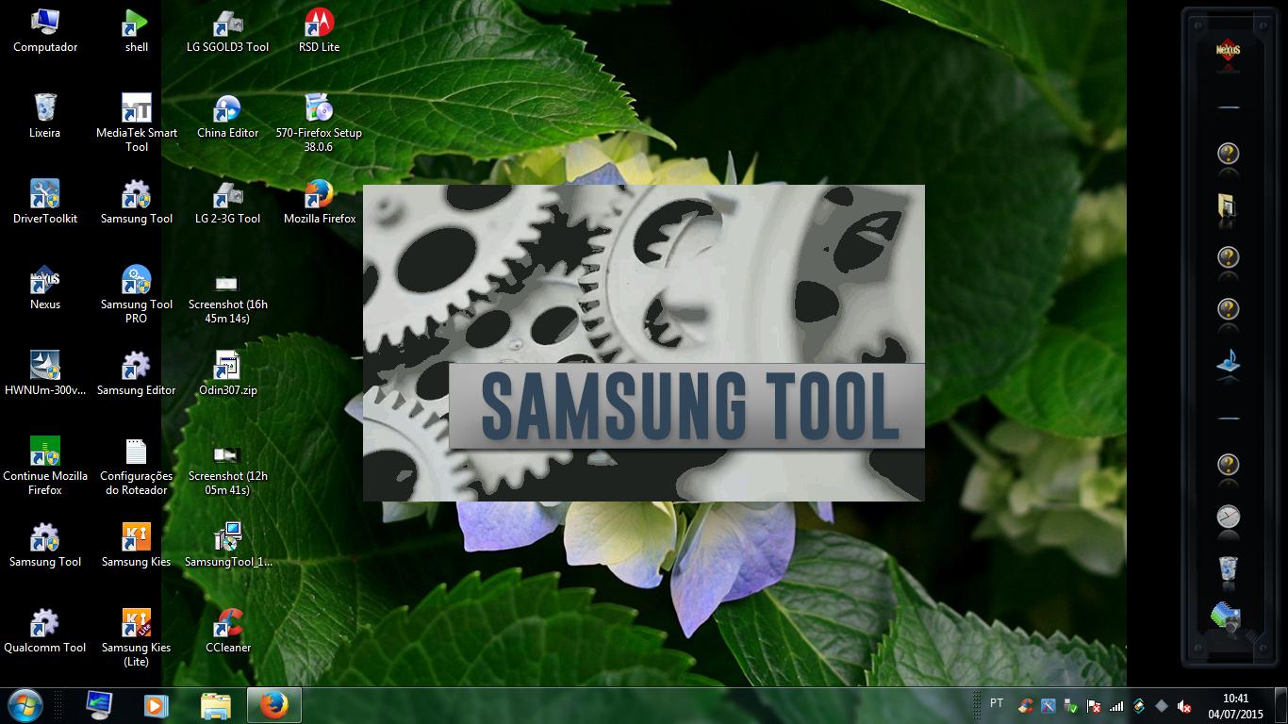This screenshot has height=724, width=1288.
Task: Click the Nexus logo in the dock
Action: pos(1228,49)
